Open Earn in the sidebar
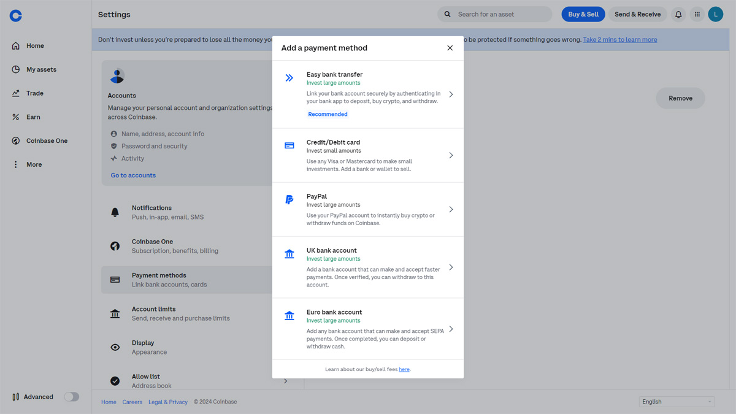The height and width of the screenshot is (414, 736). pos(45,117)
